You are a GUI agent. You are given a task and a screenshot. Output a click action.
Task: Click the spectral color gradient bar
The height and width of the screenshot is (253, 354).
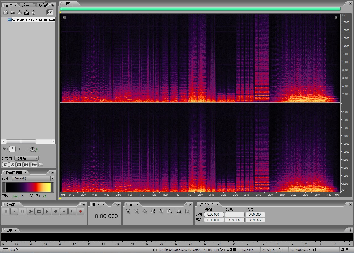click(x=28, y=187)
